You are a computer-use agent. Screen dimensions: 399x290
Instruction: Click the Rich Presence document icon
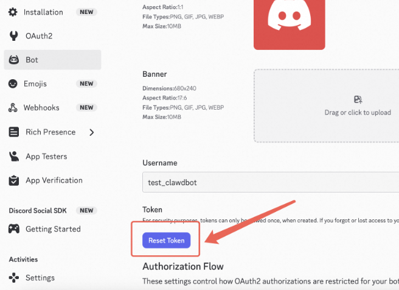click(14, 132)
